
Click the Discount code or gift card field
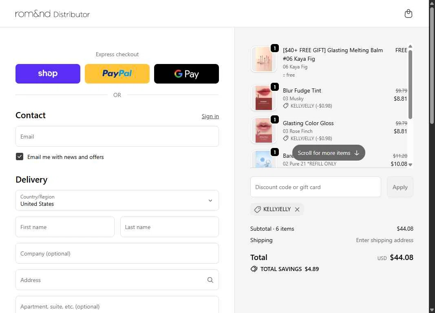tap(316, 187)
